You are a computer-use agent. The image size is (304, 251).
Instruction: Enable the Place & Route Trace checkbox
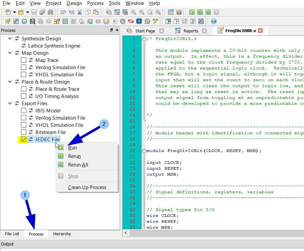[24, 89]
